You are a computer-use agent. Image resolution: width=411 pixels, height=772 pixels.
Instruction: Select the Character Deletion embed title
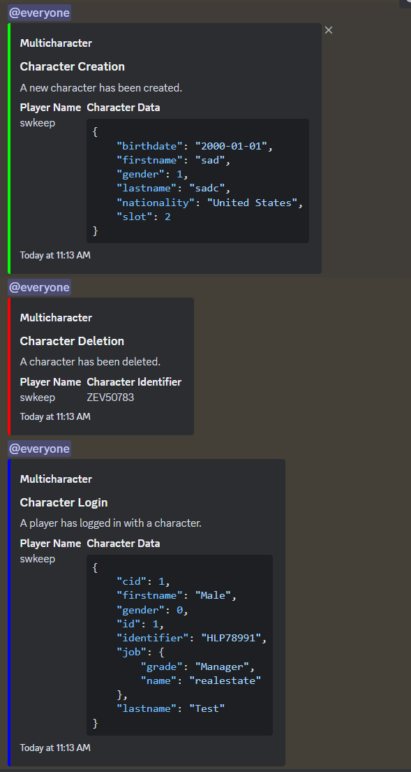[x=72, y=341]
